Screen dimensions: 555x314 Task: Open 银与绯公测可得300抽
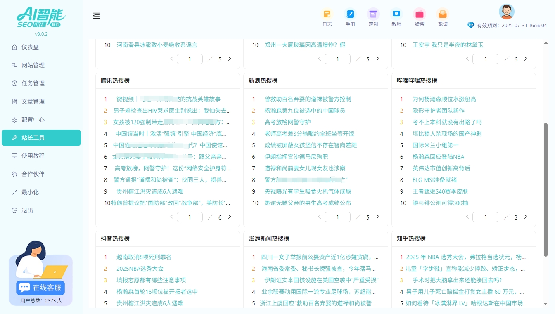pos(440,203)
